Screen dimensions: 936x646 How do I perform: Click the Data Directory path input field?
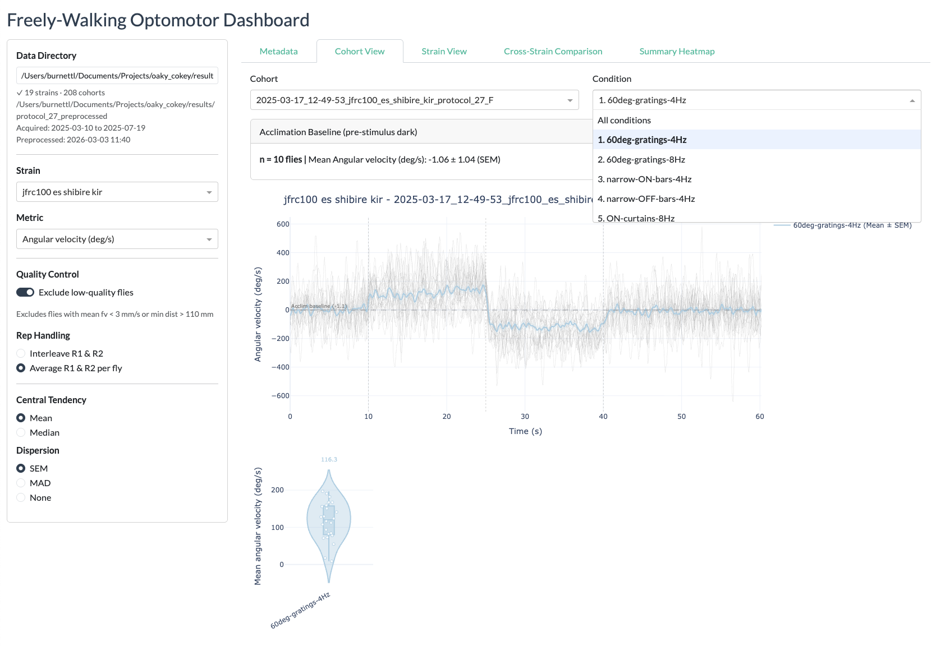click(x=117, y=76)
